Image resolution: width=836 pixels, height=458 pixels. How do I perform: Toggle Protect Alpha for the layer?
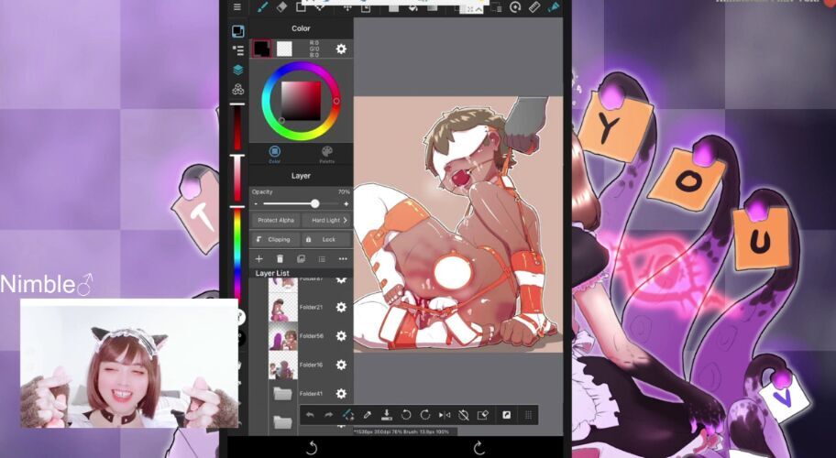point(275,220)
